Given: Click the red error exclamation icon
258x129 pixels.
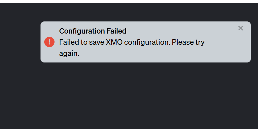Looking at the screenshot, I should coord(49,42).
